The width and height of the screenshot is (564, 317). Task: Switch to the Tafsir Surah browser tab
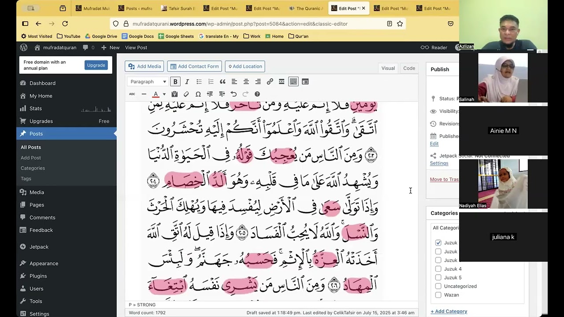click(x=178, y=8)
